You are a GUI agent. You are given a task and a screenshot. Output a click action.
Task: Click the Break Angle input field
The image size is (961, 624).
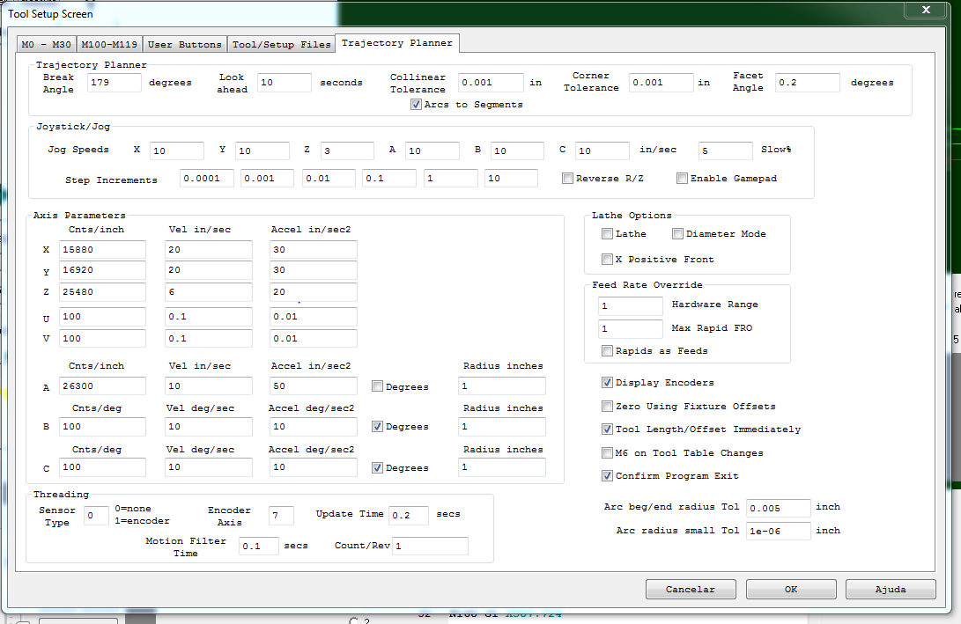pyautogui.click(x=115, y=83)
